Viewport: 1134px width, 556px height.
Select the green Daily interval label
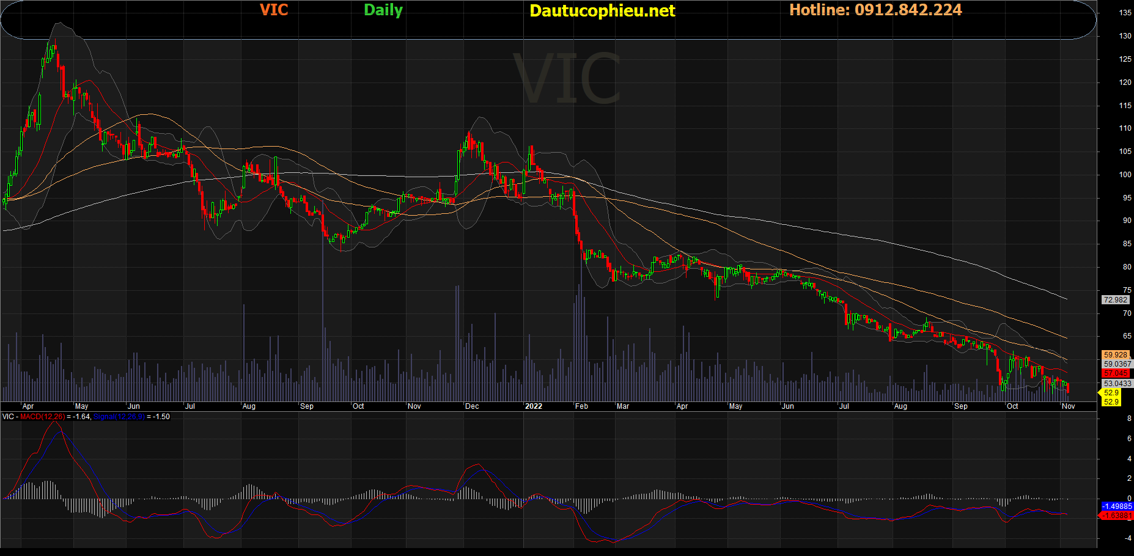pos(383,10)
